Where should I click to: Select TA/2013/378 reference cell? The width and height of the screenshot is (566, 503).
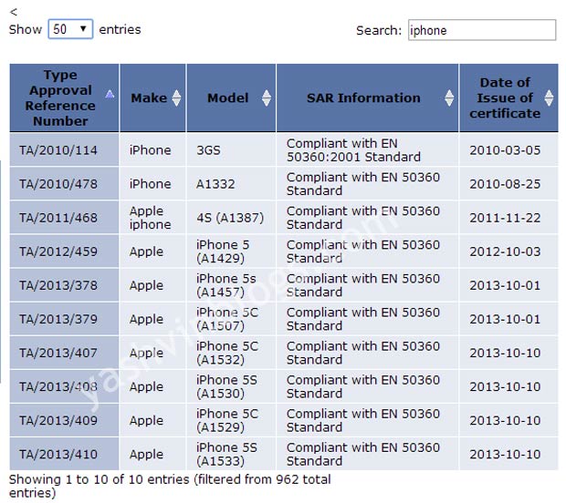click(58, 285)
